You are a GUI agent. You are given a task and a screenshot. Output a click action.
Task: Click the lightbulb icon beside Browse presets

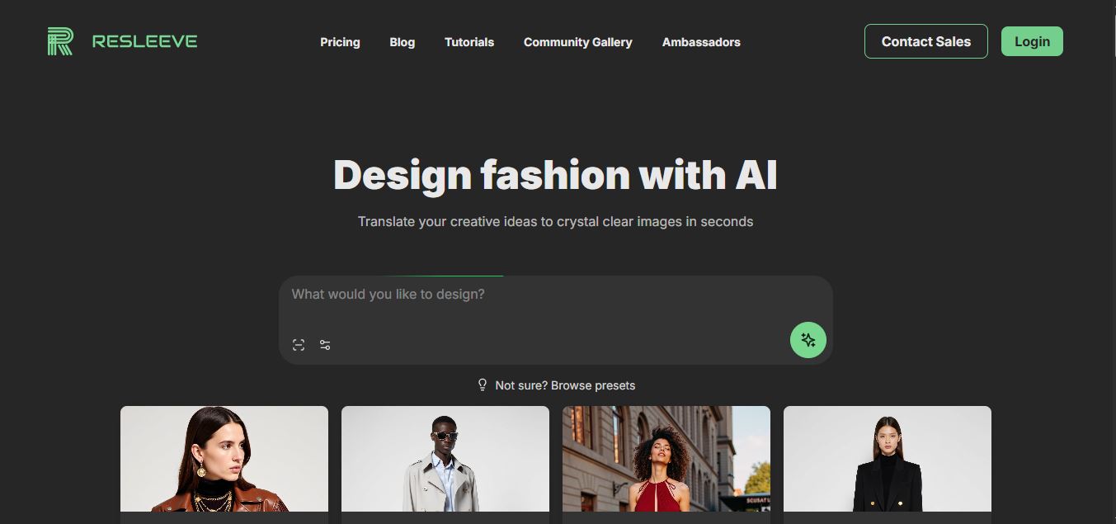483,385
